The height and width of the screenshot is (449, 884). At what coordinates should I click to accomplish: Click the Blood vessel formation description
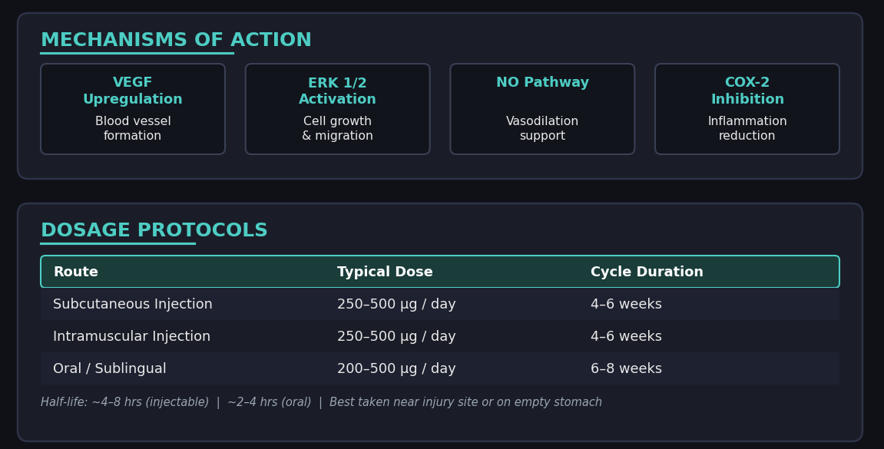point(133,129)
